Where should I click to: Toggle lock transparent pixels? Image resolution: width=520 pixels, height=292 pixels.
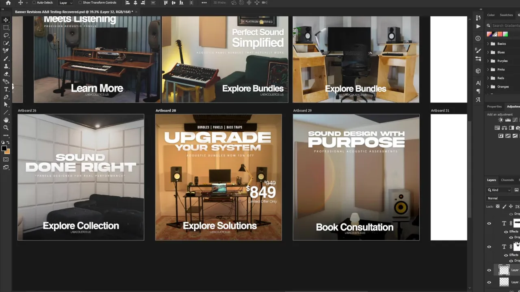point(498,206)
